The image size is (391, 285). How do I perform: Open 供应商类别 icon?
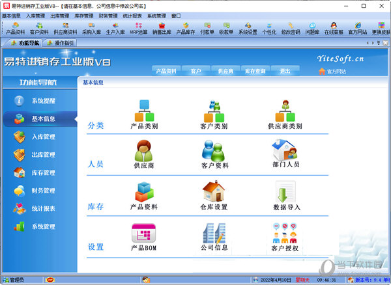[285, 115]
